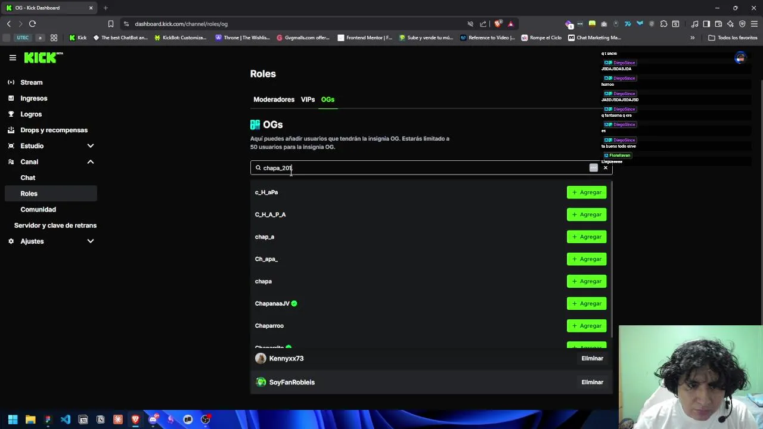Viewport: 763px width, 429px height.
Task: Switch to the VIPs tab
Action: (x=308, y=100)
